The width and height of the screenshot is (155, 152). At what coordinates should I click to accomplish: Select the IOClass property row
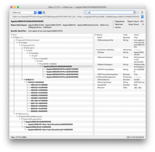tap(120, 53)
